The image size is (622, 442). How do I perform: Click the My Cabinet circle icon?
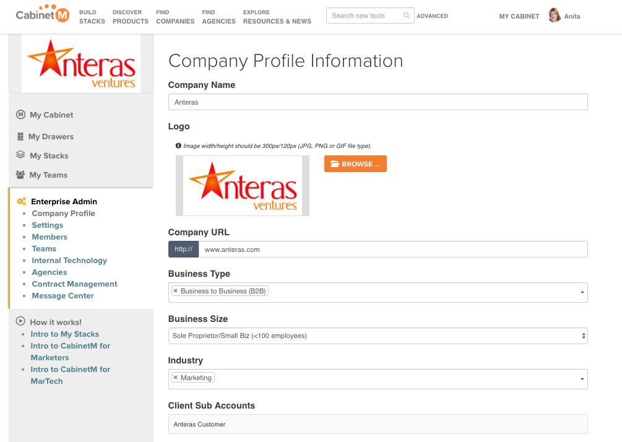click(20, 115)
